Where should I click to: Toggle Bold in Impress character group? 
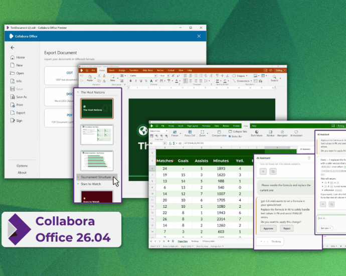click(x=131, y=81)
